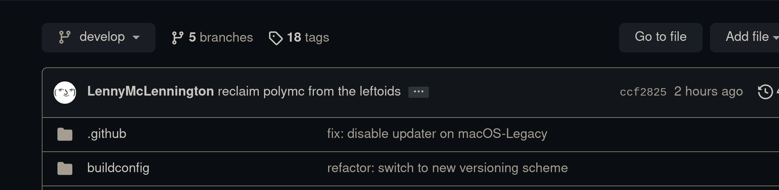Open 'fix: disable updater on macOS-Legacy' commit
This screenshot has height=190, width=779.
pos(437,134)
